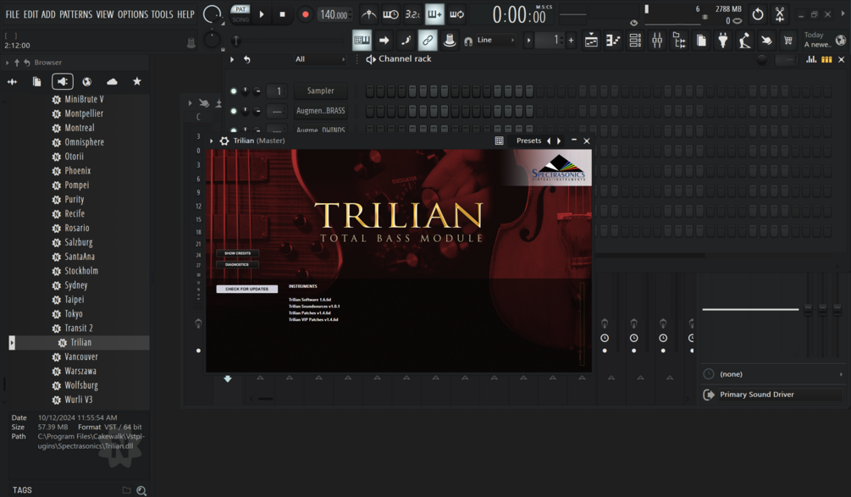Open the pattern selector arrow
851x497 pixels.
528,40
